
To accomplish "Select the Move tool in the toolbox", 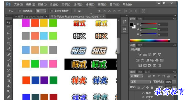I will (8, 22).
